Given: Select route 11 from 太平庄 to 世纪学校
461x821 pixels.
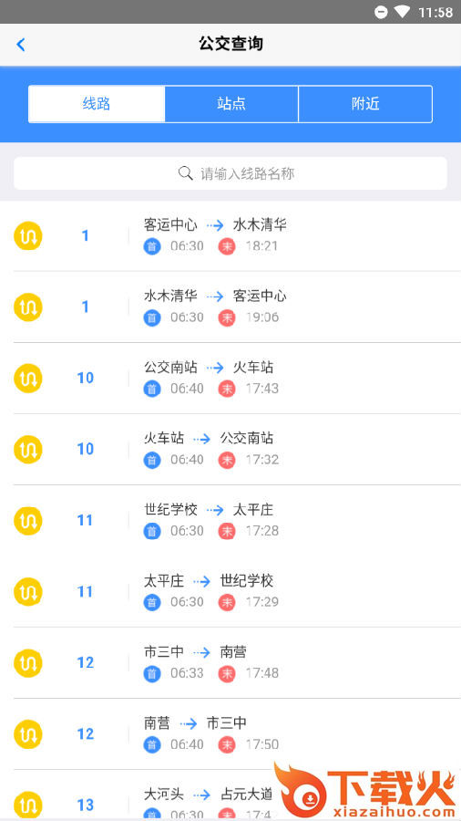Looking at the screenshot, I should 230,592.
